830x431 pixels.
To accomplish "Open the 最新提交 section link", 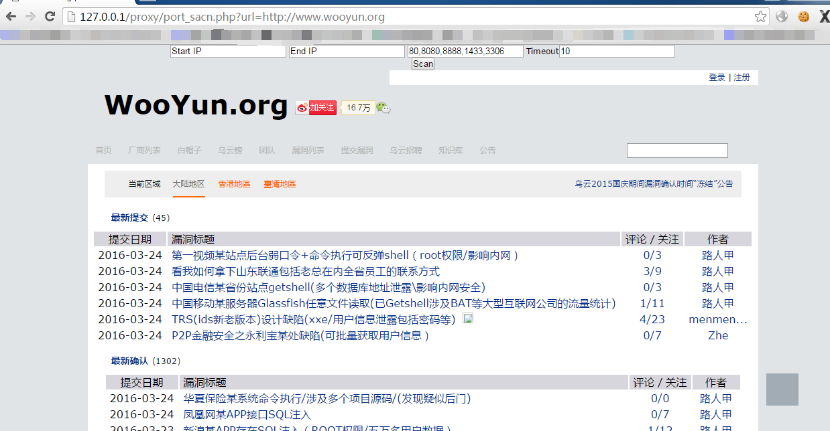I will point(130,218).
